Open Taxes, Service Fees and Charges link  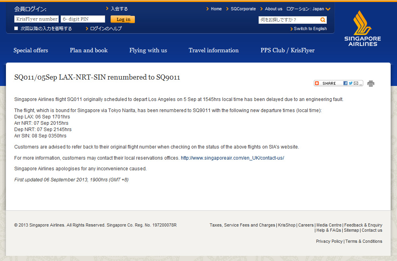(x=242, y=225)
